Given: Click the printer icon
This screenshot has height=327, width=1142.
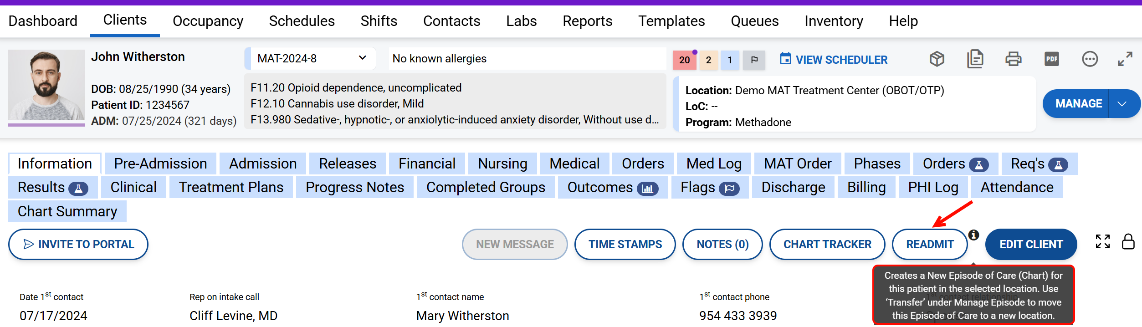Looking at the screenshot, I should (x=1013, y=59).
